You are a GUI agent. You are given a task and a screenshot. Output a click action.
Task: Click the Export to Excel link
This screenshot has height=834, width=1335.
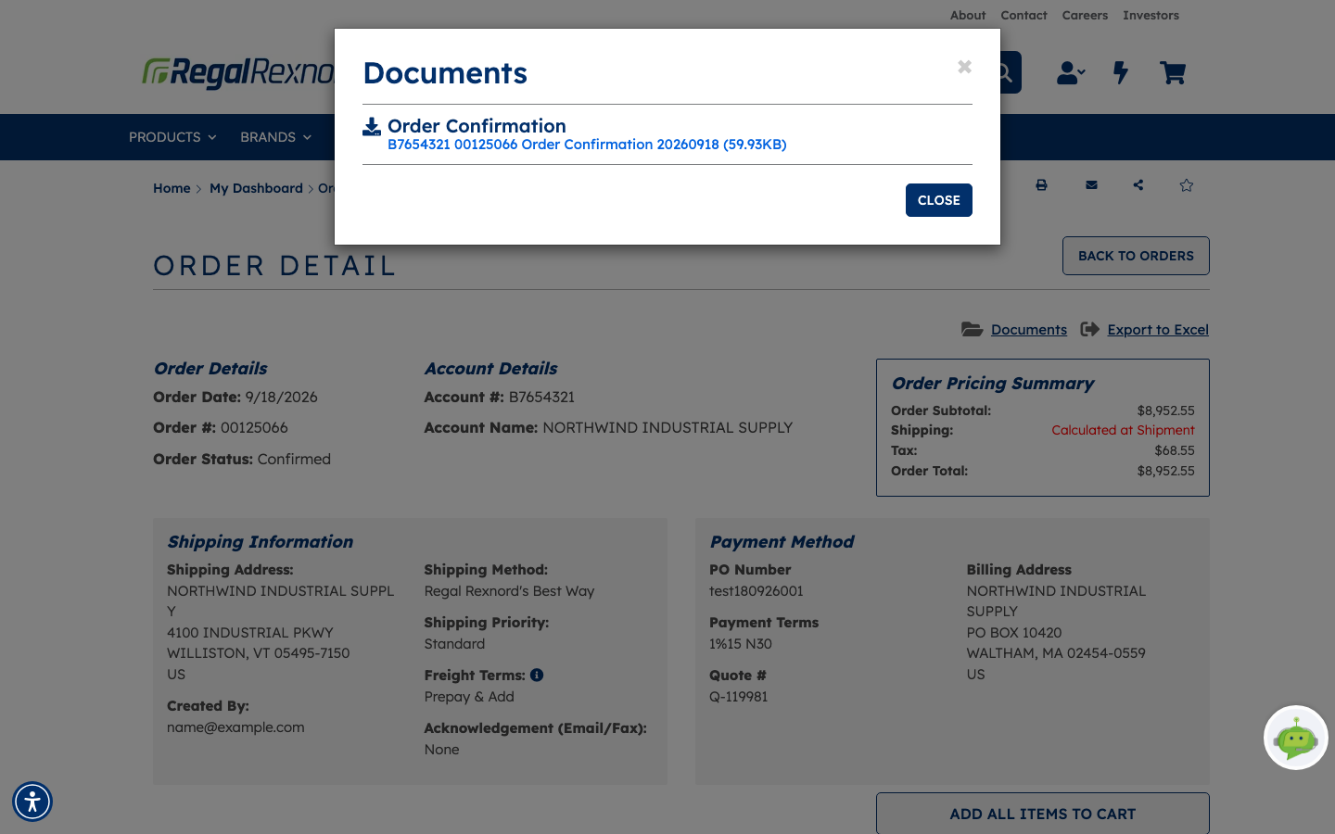coord(1158,329)
